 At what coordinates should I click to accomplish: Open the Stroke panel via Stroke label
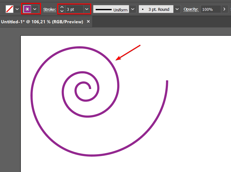pos(50,10)
